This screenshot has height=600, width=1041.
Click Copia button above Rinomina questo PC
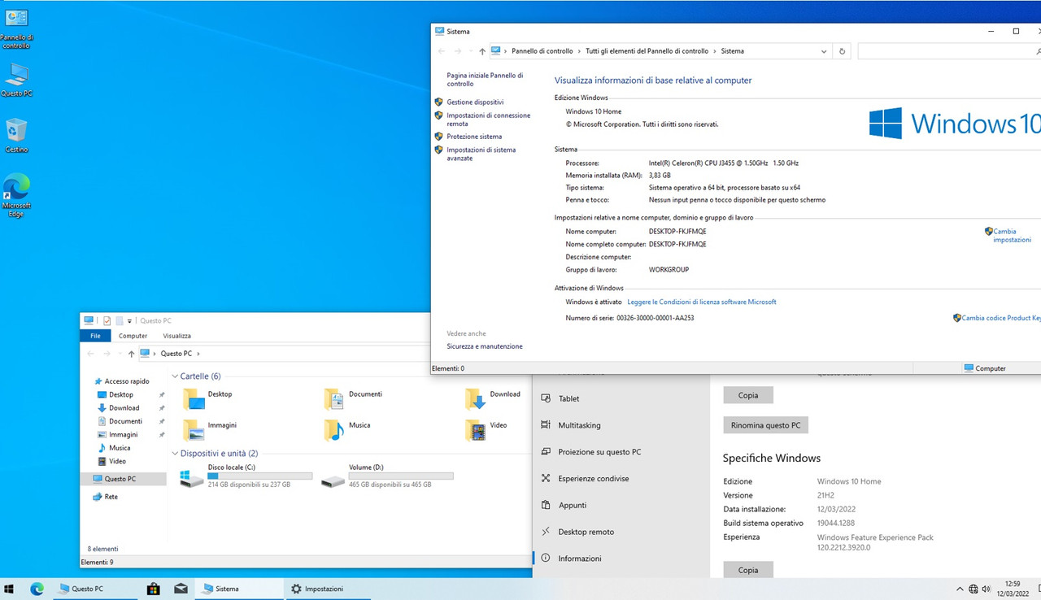748,395
